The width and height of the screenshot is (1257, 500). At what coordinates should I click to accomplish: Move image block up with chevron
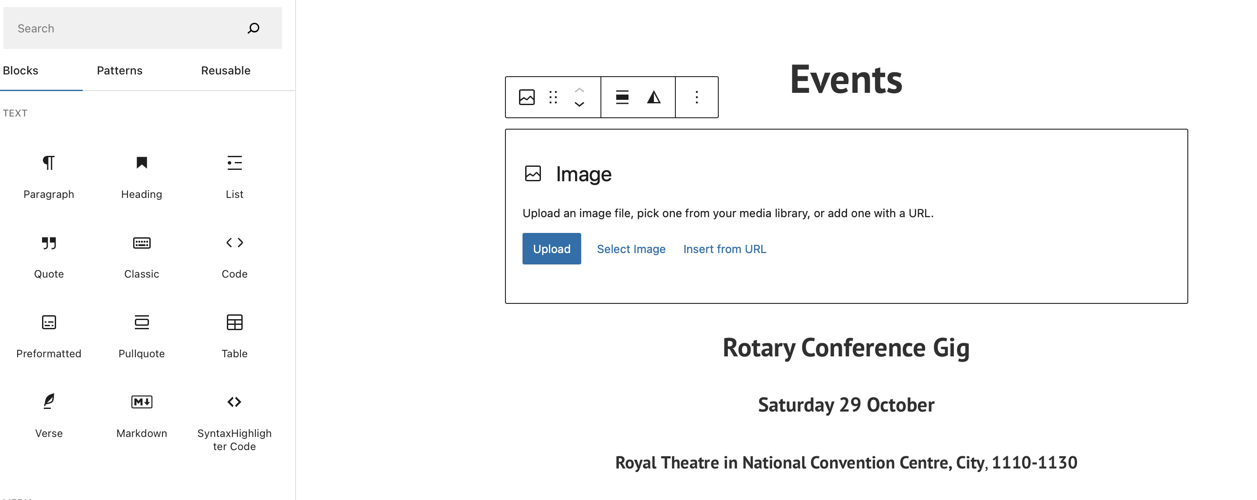point(579,90)
